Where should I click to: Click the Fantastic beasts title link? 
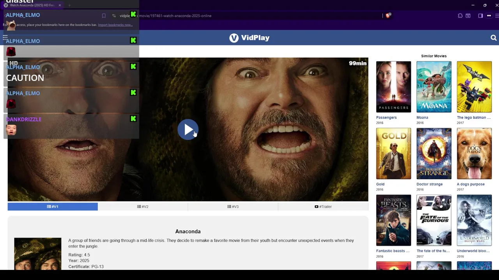(x=393, y=251)
